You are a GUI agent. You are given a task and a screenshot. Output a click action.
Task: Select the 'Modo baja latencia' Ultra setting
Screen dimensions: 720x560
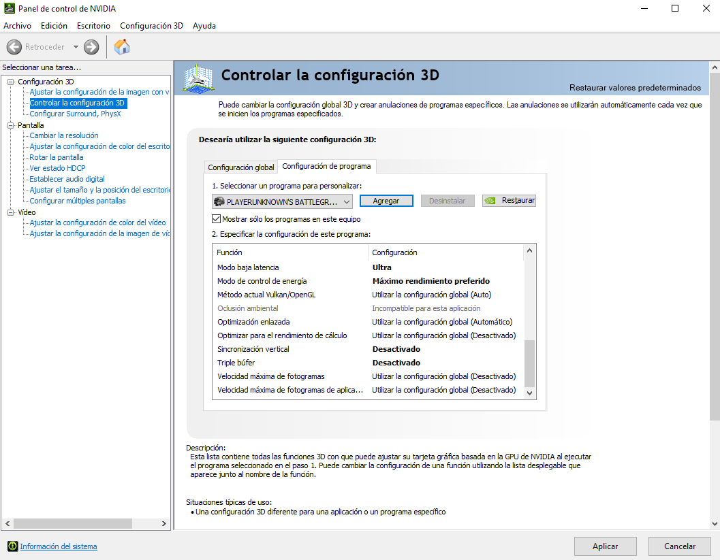382,267
